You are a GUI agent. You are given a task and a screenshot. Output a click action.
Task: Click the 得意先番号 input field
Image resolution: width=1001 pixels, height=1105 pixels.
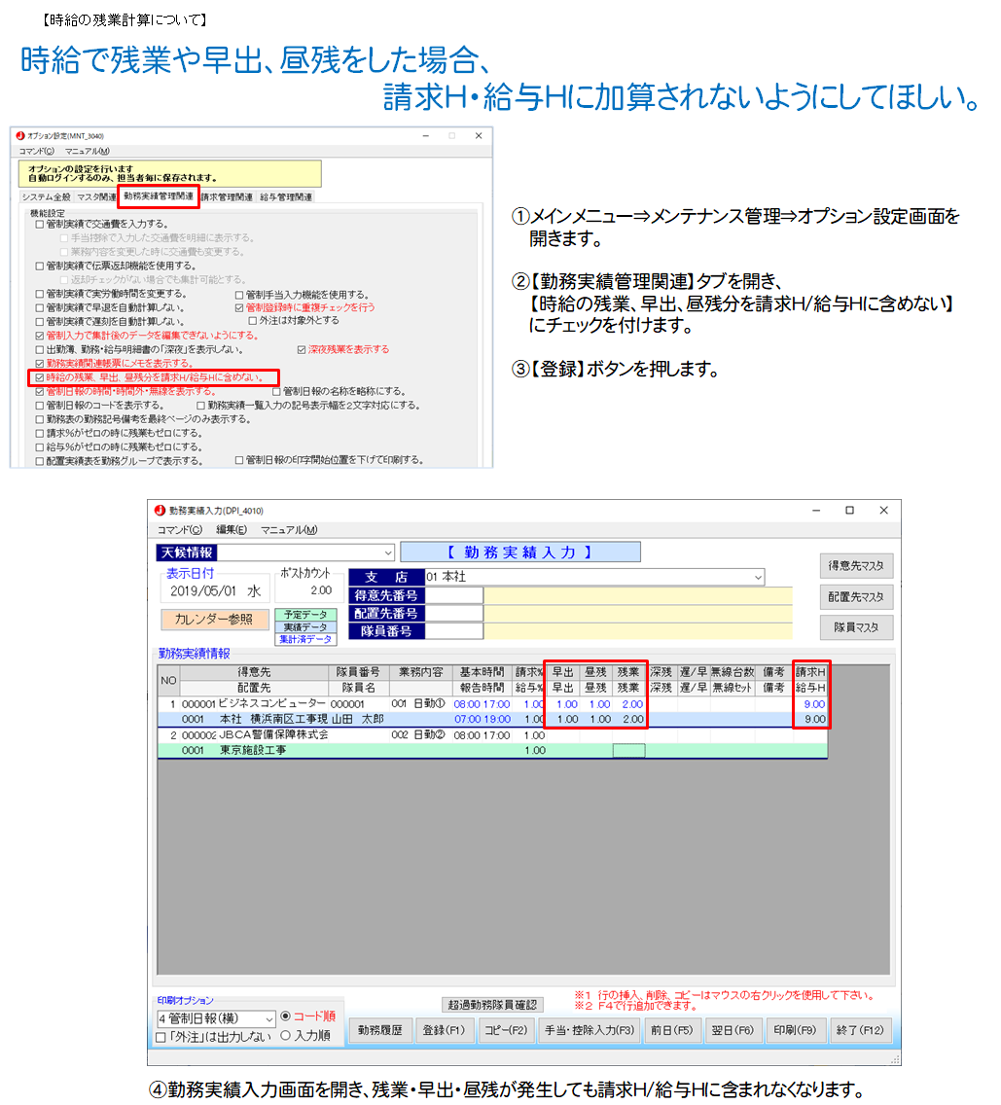click(456, 595)
